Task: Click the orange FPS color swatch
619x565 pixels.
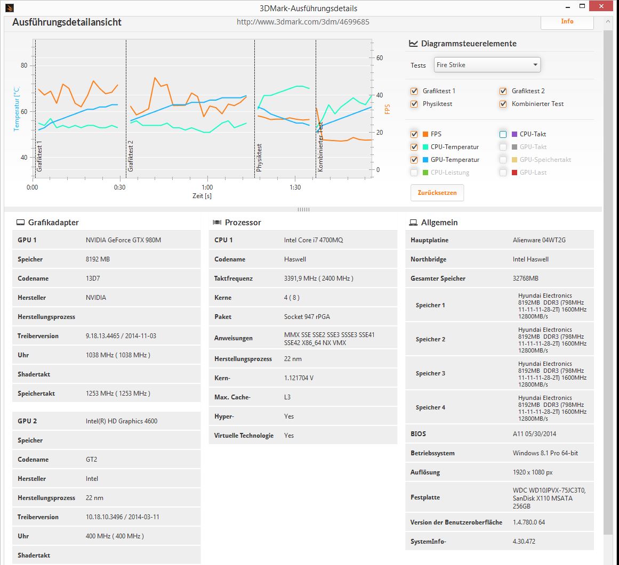Action: 425,134
